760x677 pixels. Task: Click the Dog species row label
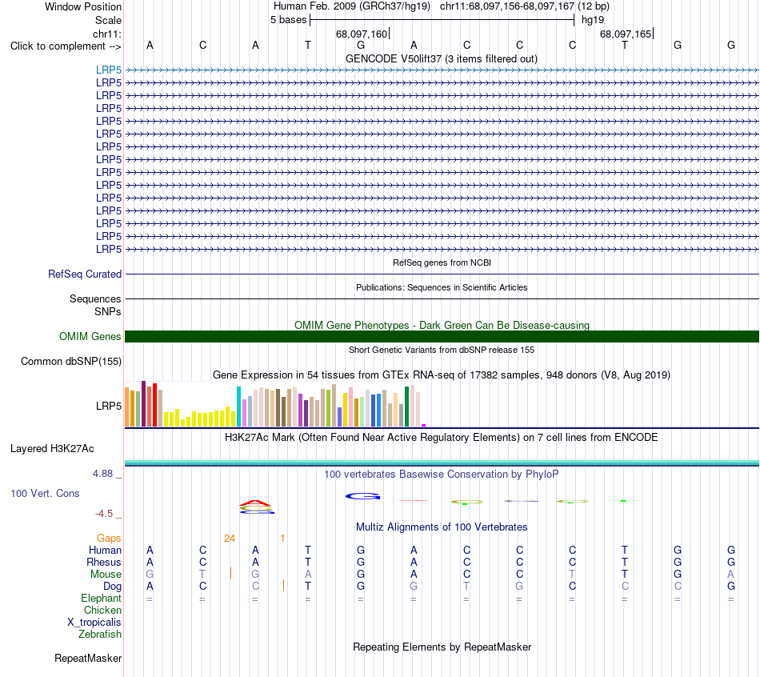click(x=112, y=587)
